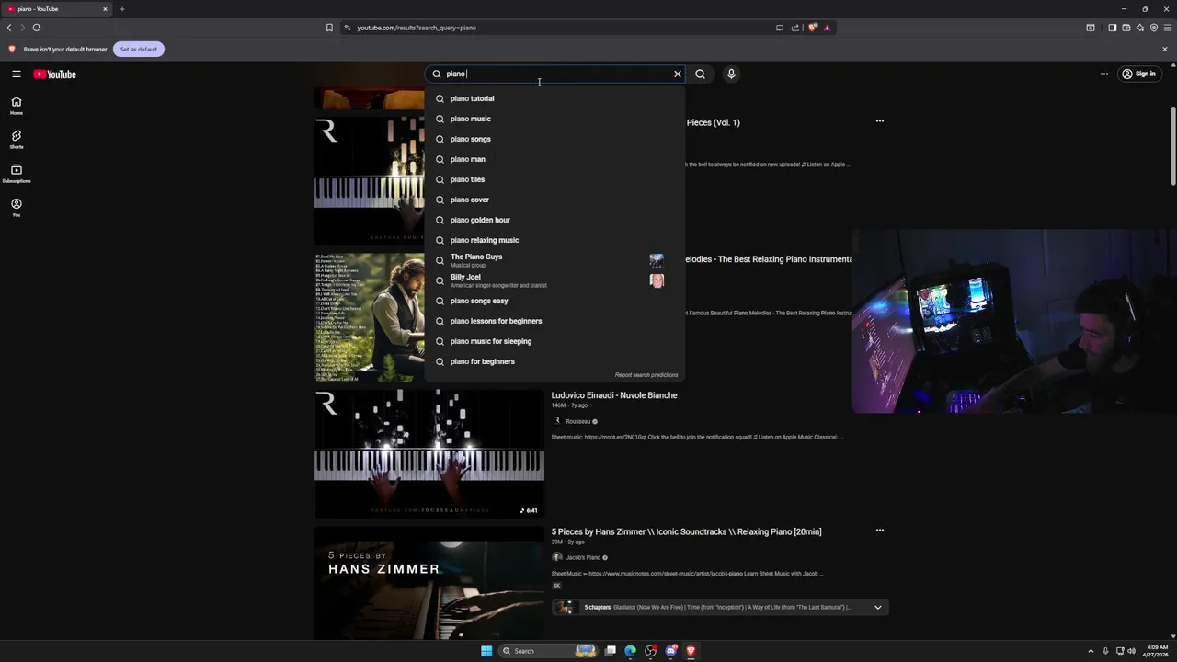Image resolution: width=1177 pixels, height=662 pixels.
Task: Choose the 'piano songs easy' suggestion
Action: pos(554,301)
